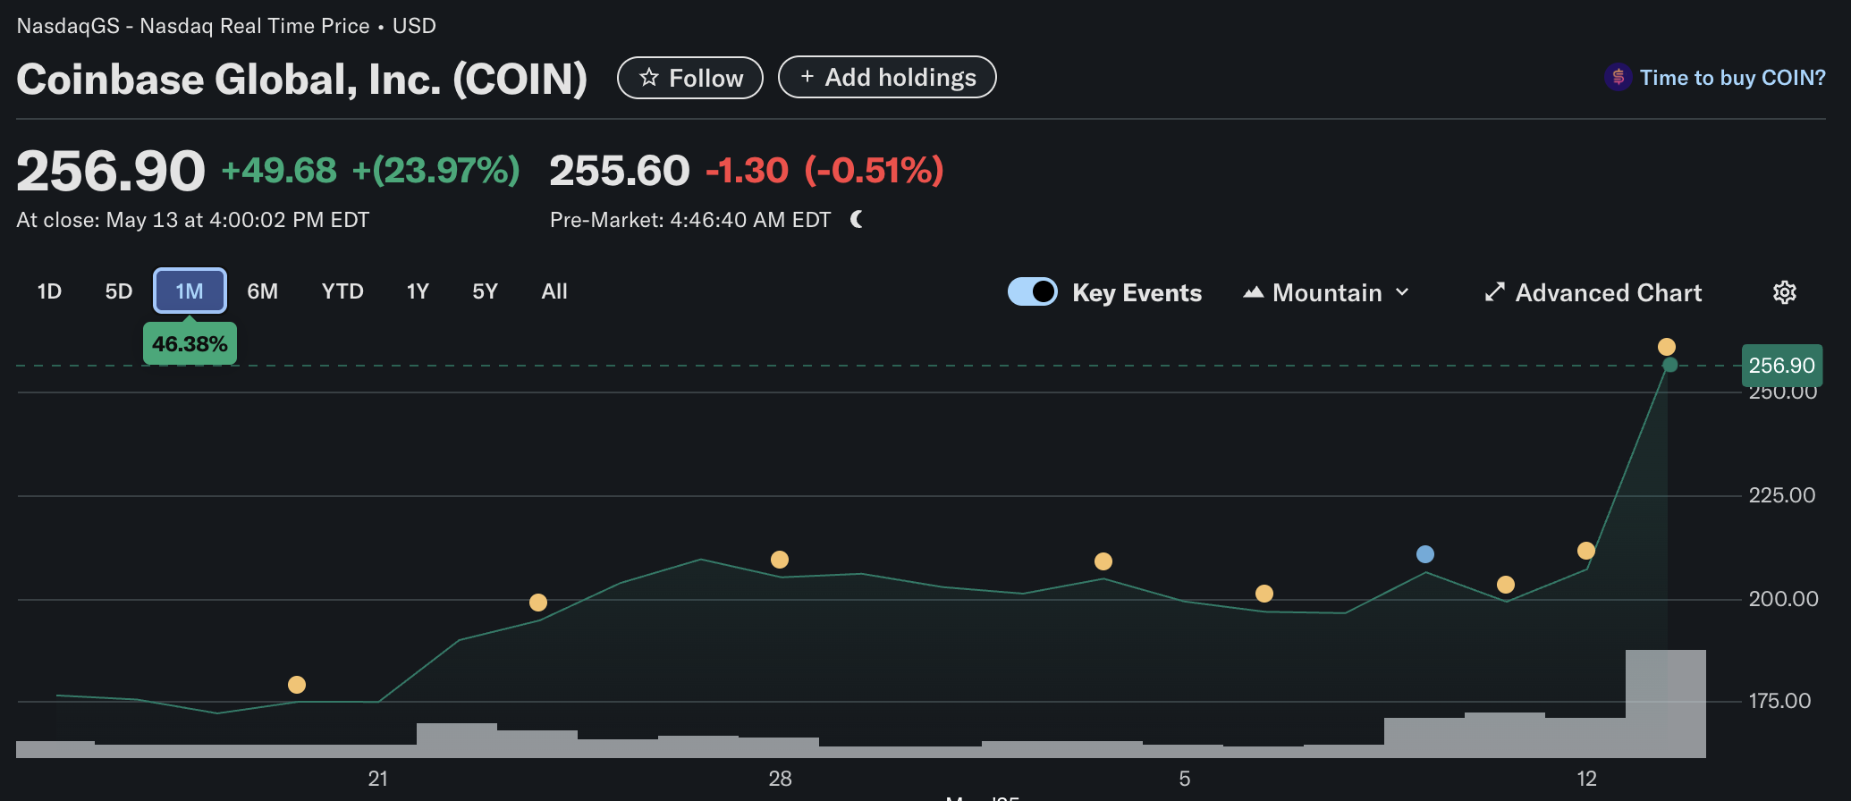
Task: Click the 12 date label on axis
Action: click(1586, 779)
